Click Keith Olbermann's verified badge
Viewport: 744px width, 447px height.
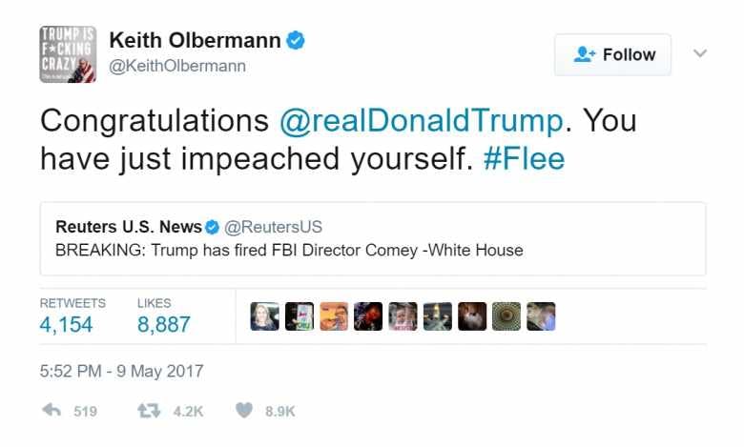point(297,40)
